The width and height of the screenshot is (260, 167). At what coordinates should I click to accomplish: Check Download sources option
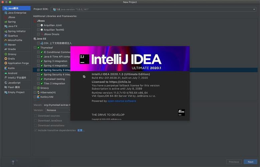[35, 116]
